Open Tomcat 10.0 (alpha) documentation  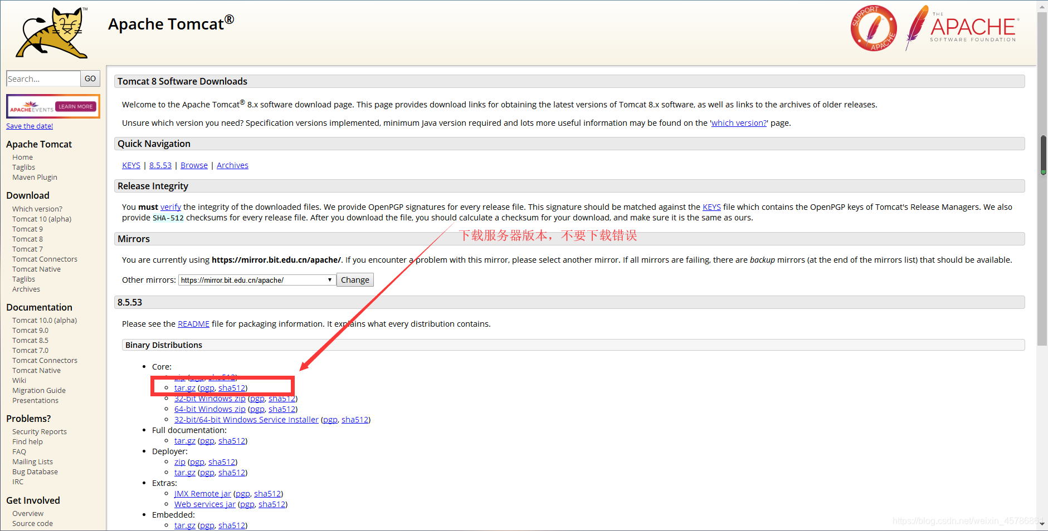(x=45, y=321)
